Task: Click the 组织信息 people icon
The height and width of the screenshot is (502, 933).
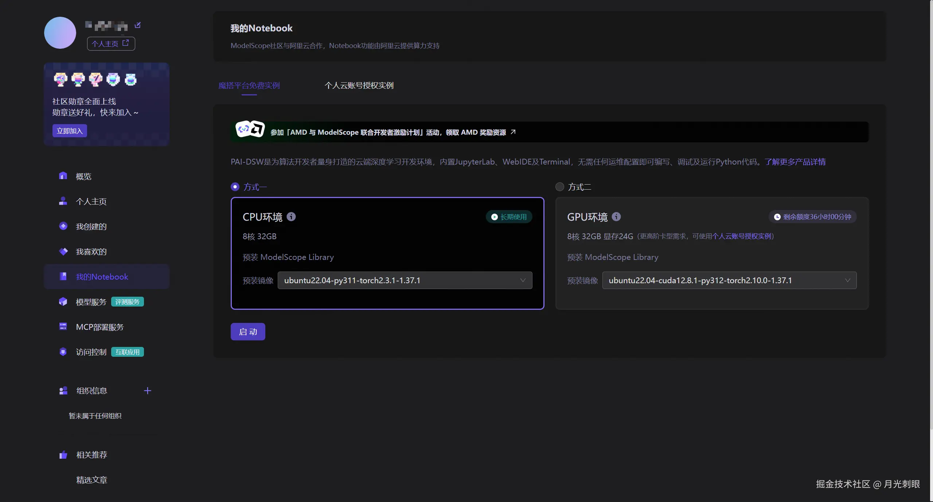Action: point(63,391)
